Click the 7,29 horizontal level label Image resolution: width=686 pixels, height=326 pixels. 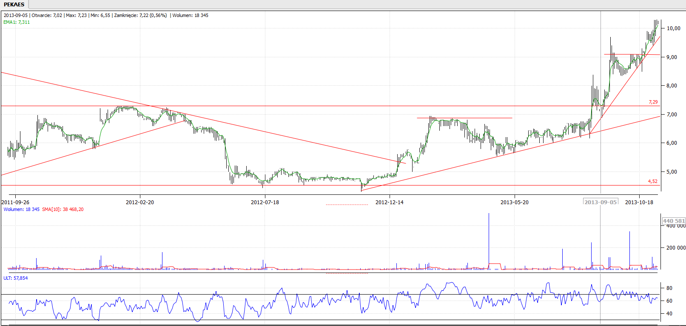coord(653,102)
